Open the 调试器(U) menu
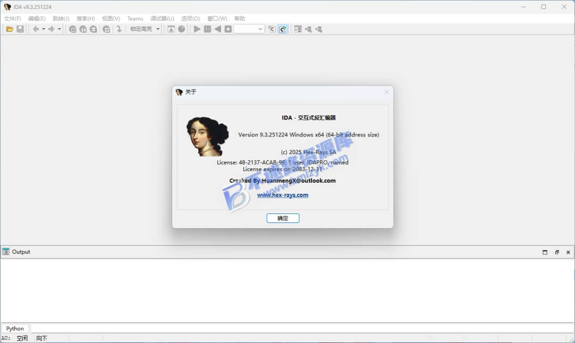 click(162, 19)
